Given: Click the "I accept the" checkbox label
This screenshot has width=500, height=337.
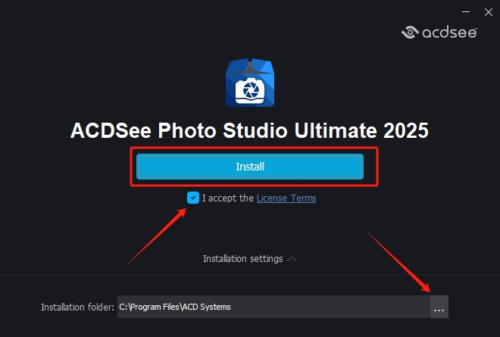Looking at the screenshot, I should [x=228, y=198].
